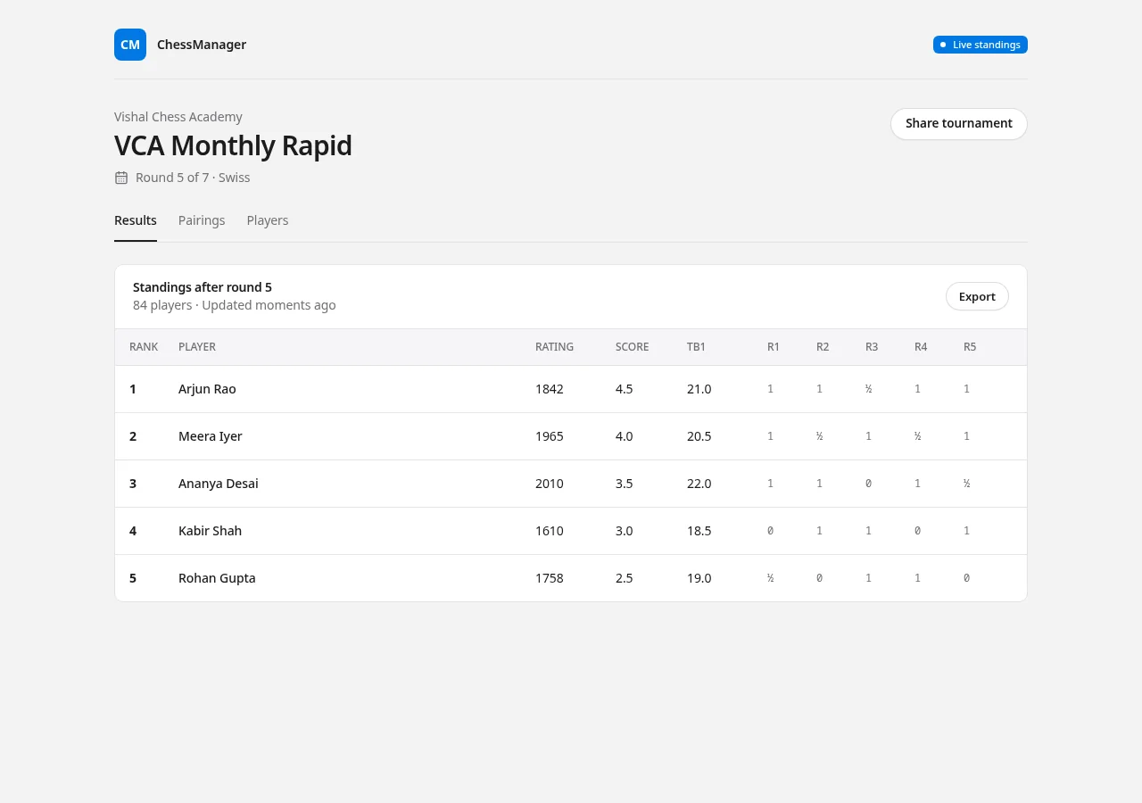Select player Kabir Shah
1142x803 pixels.
click(x=210, y=531)
